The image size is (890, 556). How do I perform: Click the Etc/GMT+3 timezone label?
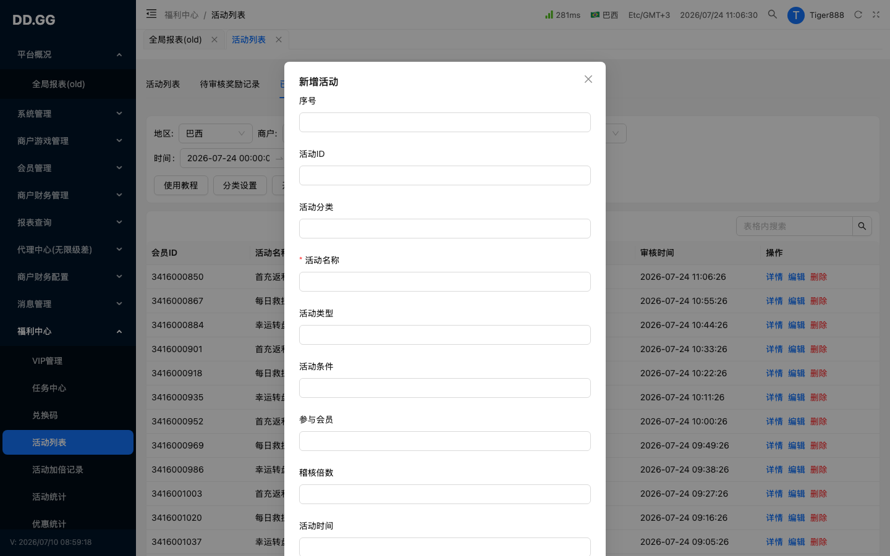(649, 15)
